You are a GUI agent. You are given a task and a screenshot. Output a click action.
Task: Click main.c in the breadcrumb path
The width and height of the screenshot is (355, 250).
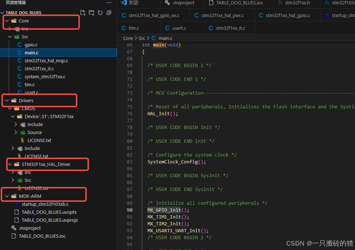165,38
